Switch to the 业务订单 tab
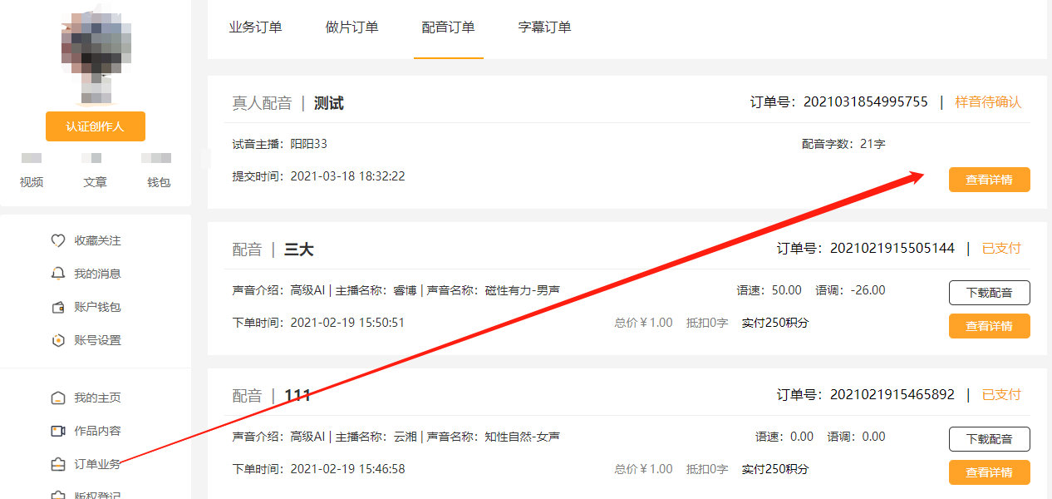 coord(255,27)
